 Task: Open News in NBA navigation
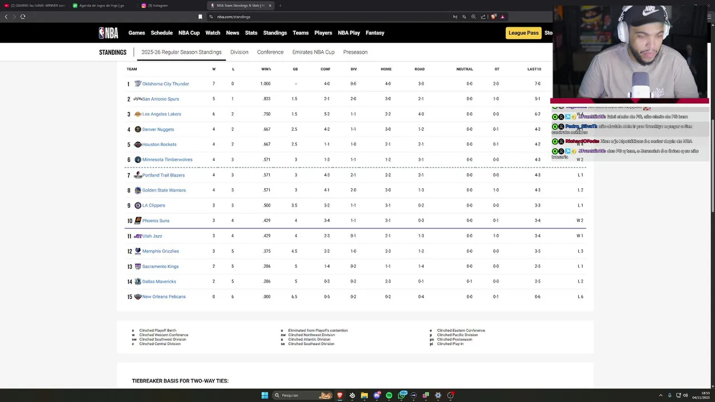point(232,33)
